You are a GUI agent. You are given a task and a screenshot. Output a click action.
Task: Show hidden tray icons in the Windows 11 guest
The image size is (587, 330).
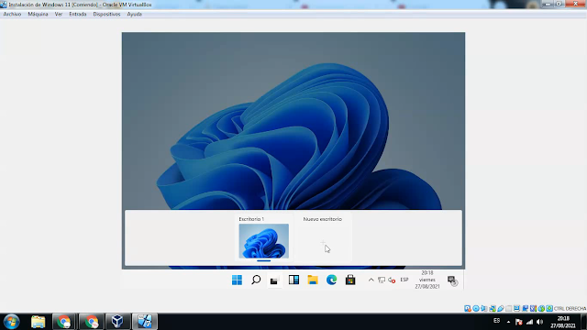coord(371,280)
